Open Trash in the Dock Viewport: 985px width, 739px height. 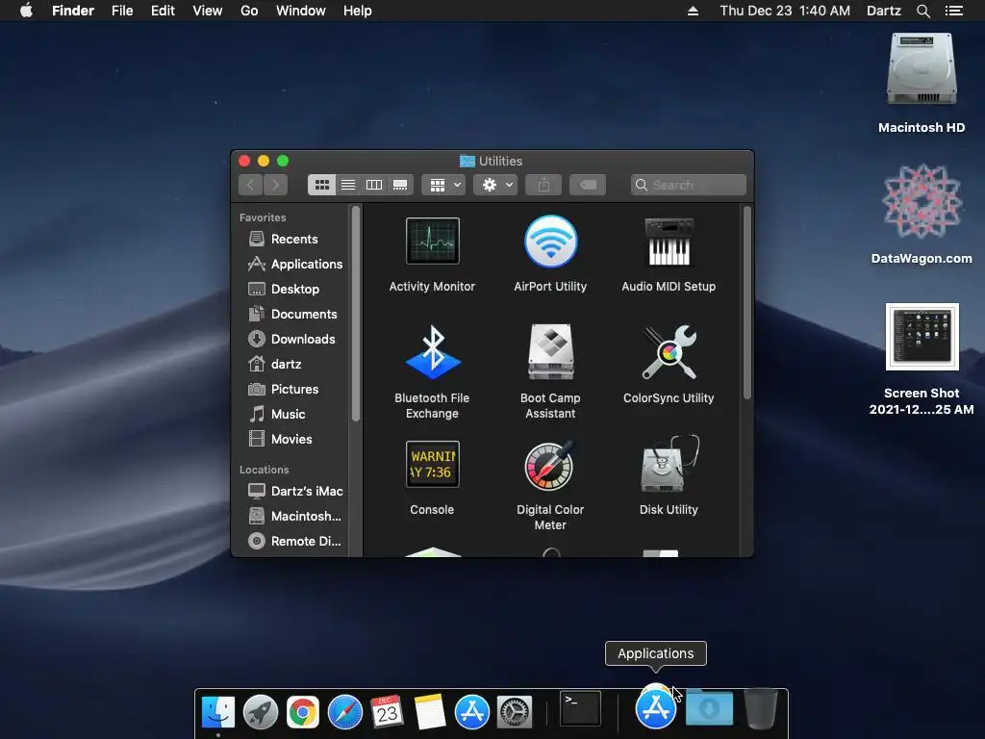(761, 709)
